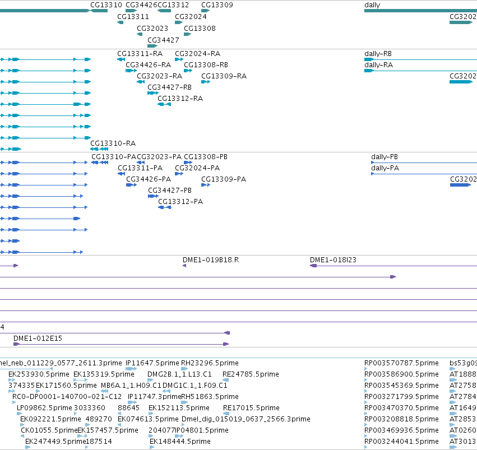
Task: Open transcript CG34427-RB
Action: click(x=169, y=87)
